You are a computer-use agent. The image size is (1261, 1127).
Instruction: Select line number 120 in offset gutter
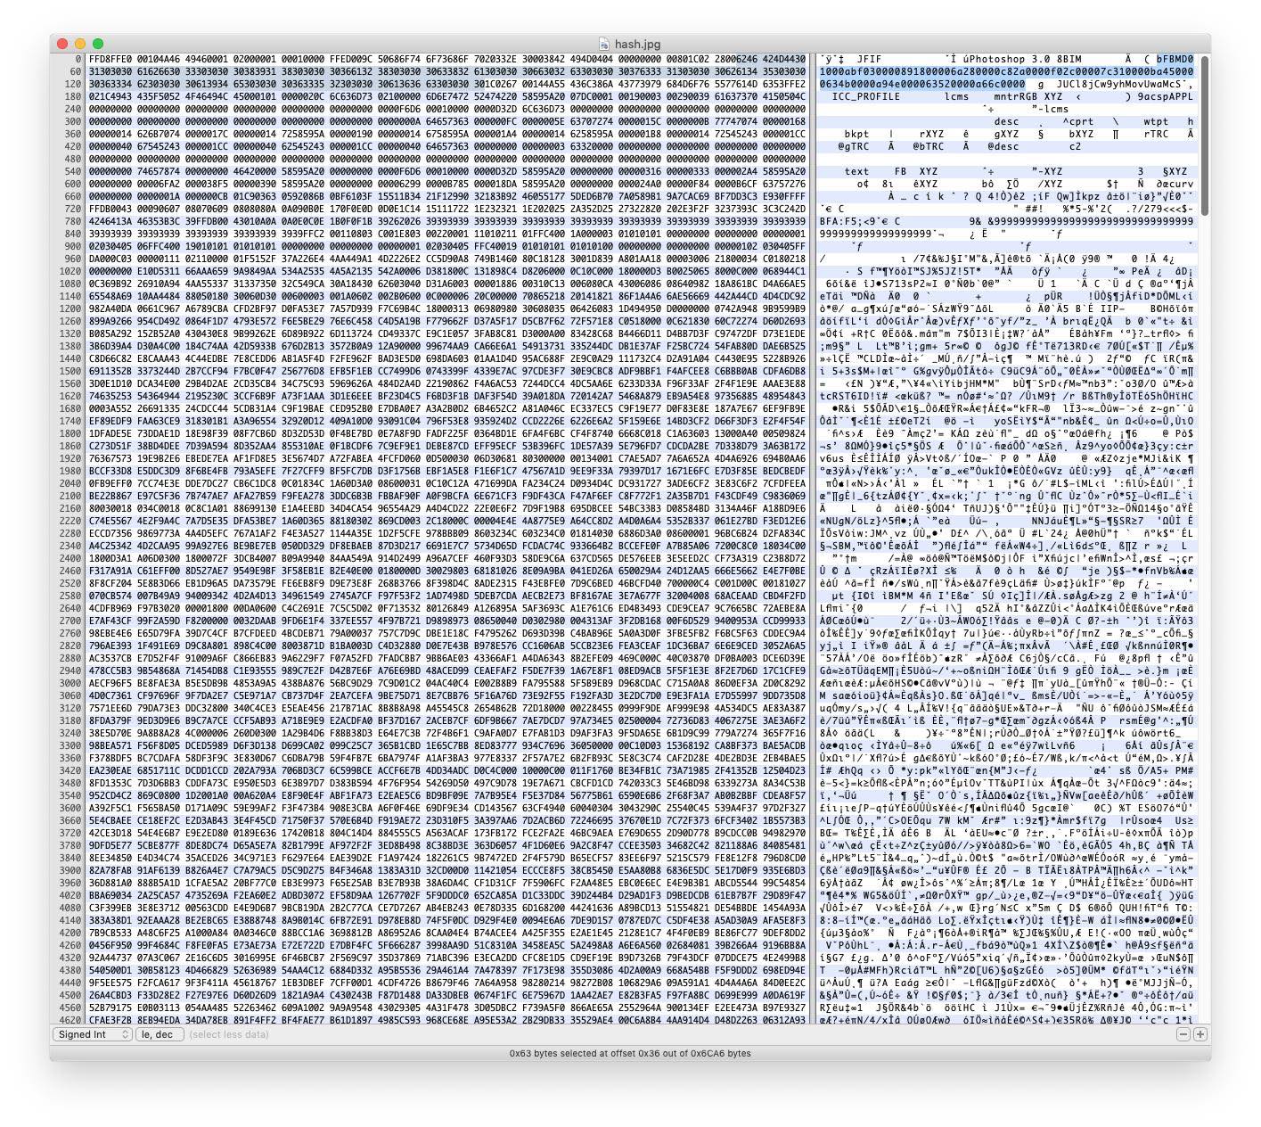tap(71, 85)
